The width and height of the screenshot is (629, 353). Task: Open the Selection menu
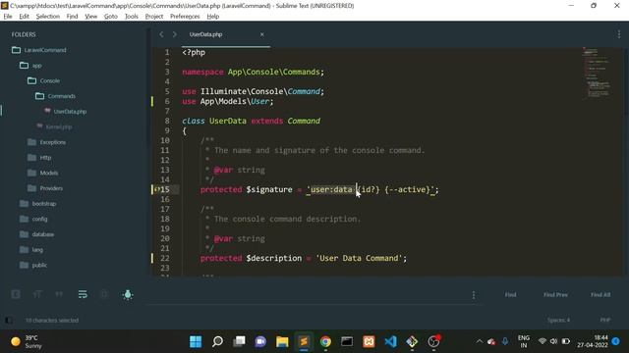pyautogui.click(x=48, y=17)
